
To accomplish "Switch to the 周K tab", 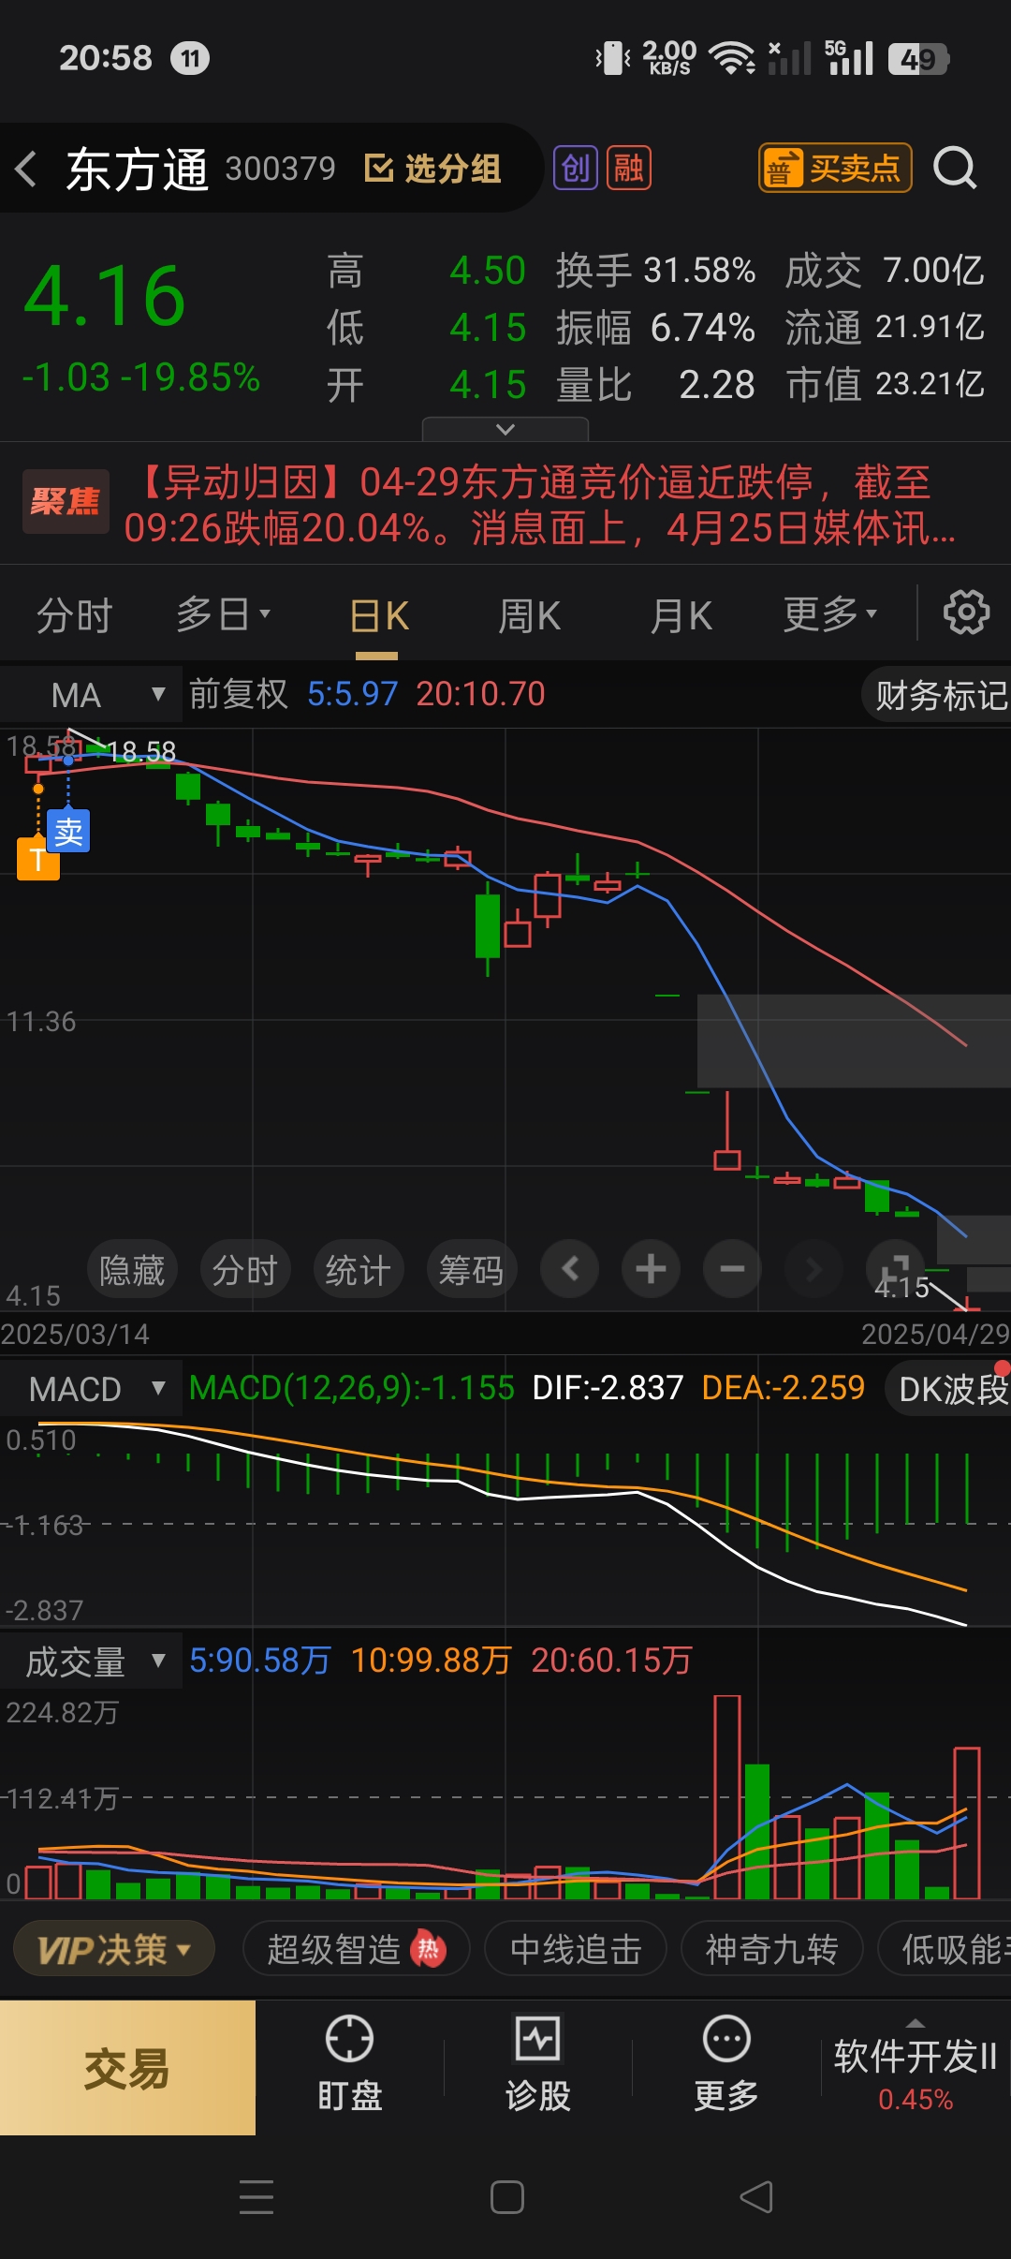I will [x=529, y=616].
